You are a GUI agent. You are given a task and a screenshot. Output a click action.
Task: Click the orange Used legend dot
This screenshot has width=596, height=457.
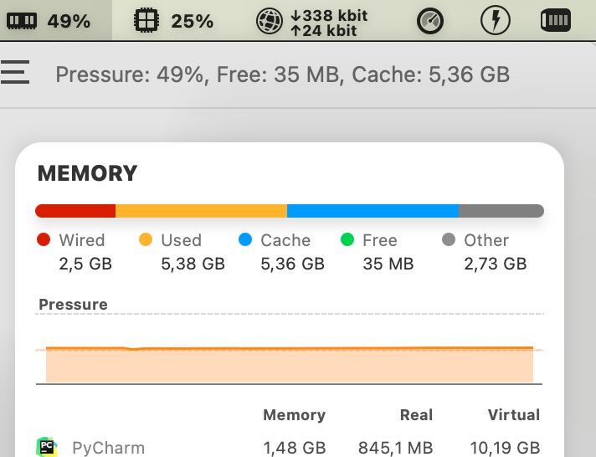coord(146,240)
